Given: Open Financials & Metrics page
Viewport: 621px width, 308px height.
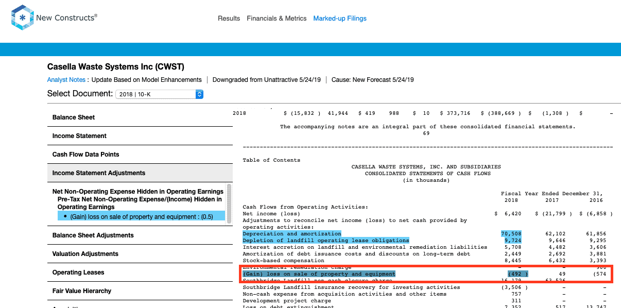Looking at the screenshot, I should pos(277,19).
